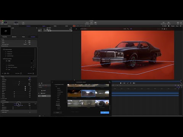
Task: Select Environment under Scene settings
Action: [10, 52]
